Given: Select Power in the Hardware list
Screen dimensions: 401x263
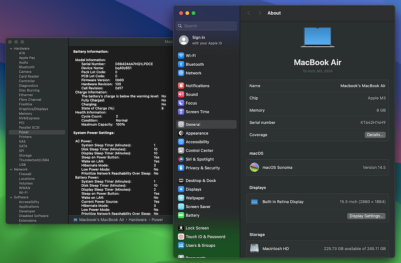Looking at the screenshot, I should (x=37, y=132).
